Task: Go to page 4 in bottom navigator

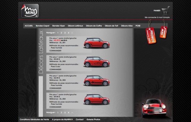Action: point(69,113)
